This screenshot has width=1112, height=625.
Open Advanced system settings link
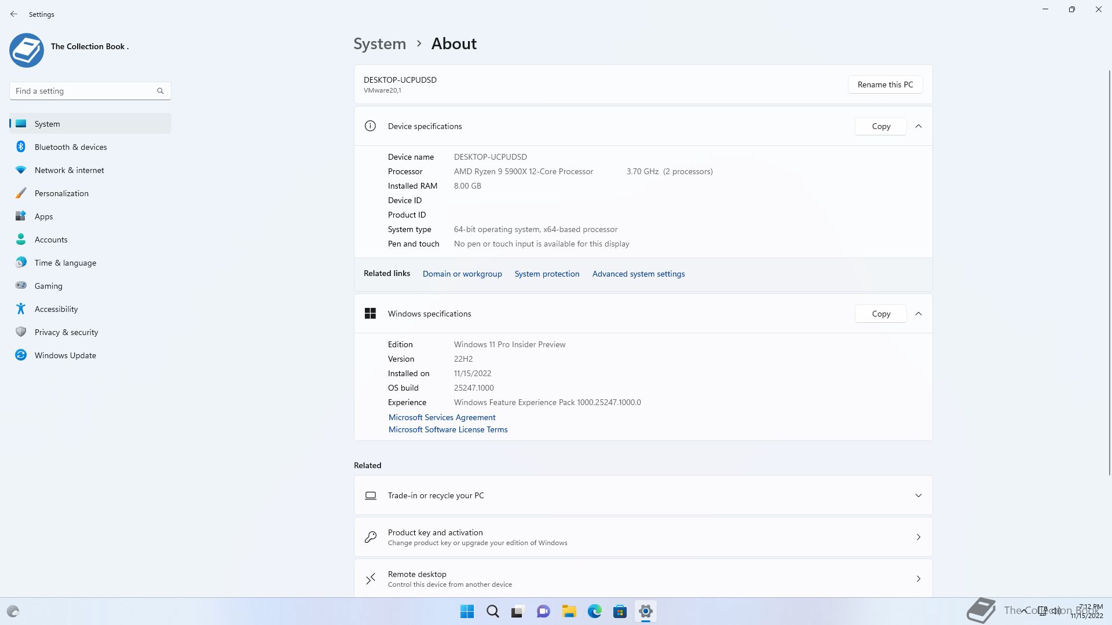[x=638, y=274]
